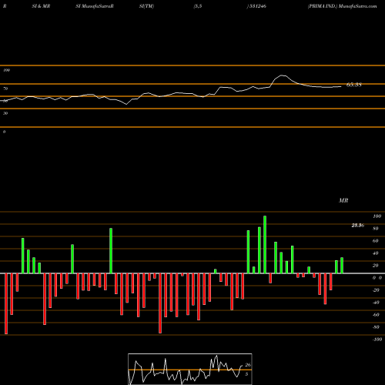The image size is (385, 385).
Task: Click the MR axis label -40
Action: pyautogui.click(x=376, y=303)
